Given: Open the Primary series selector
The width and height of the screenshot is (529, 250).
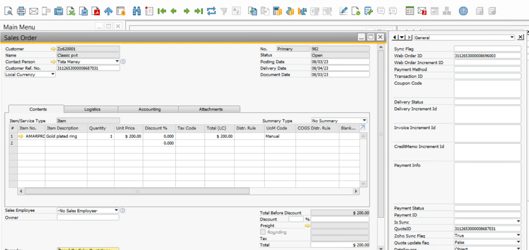Looking at the screenshot, I should [x=293, y=49].
